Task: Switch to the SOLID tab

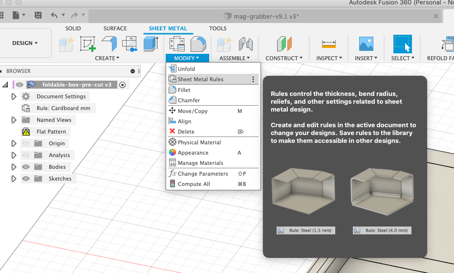Action: [x=73, y=28]
